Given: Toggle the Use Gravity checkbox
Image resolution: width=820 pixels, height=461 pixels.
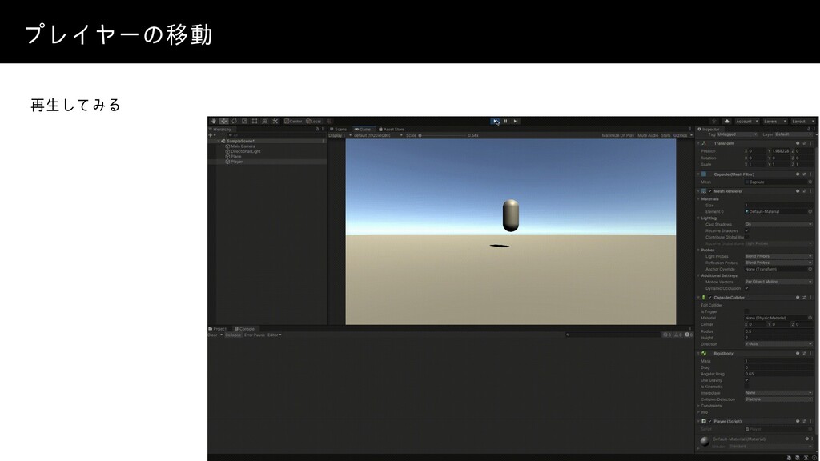Looking at the screenshot, I should pos(746,380).
